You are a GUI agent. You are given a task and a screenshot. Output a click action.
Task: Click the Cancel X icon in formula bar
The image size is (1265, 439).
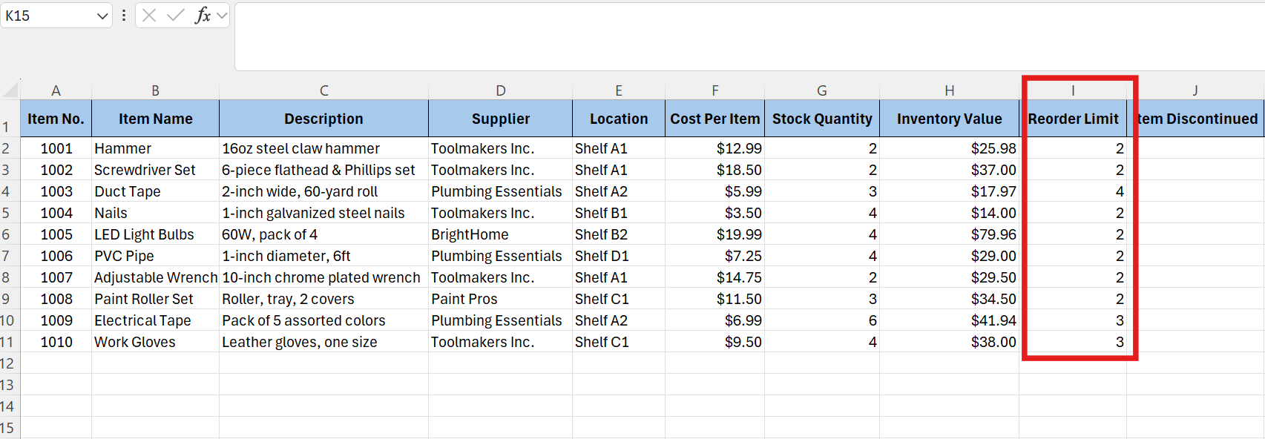[149, 16]
